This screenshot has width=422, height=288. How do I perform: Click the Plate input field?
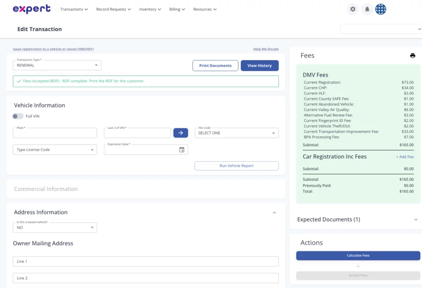(55, 133)
